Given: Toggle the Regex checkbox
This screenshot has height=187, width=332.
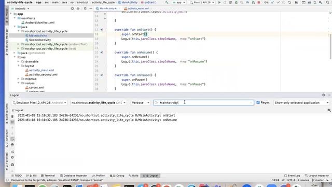Looking at the screenshot, I should pyautogui.click(x=258, y=102).
